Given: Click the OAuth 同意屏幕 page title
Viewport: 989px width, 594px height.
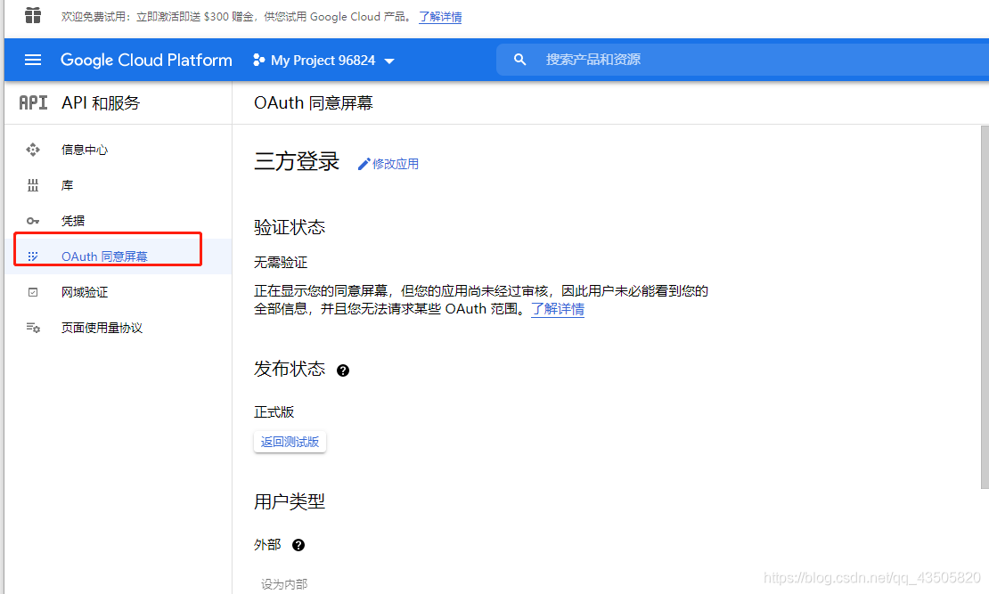Looking at the screenshot, I should coord(314,102).
